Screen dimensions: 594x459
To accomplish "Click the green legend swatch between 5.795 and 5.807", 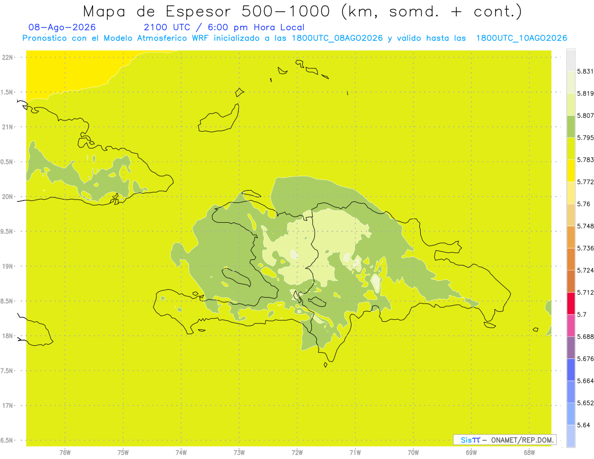I will tap(571, 126).
